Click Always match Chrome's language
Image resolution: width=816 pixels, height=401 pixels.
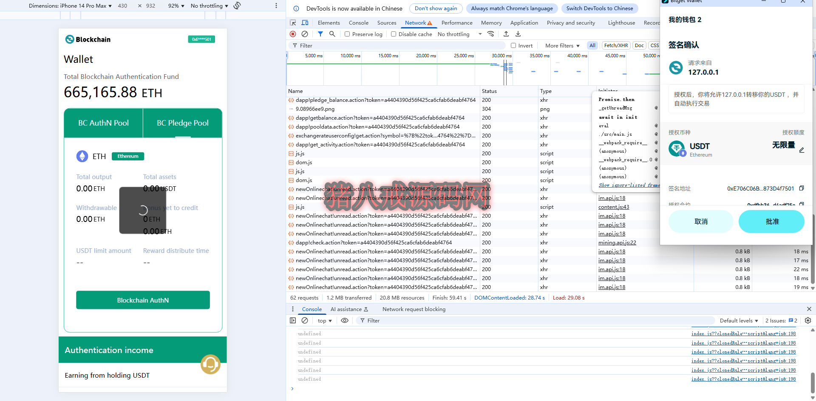pos(512,8)
